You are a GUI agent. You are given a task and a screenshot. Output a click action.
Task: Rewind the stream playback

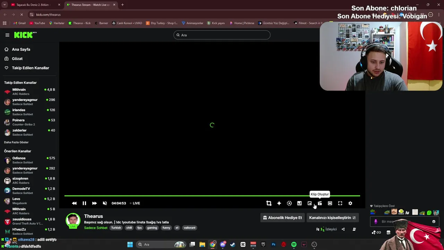click(x=74, y=203)
